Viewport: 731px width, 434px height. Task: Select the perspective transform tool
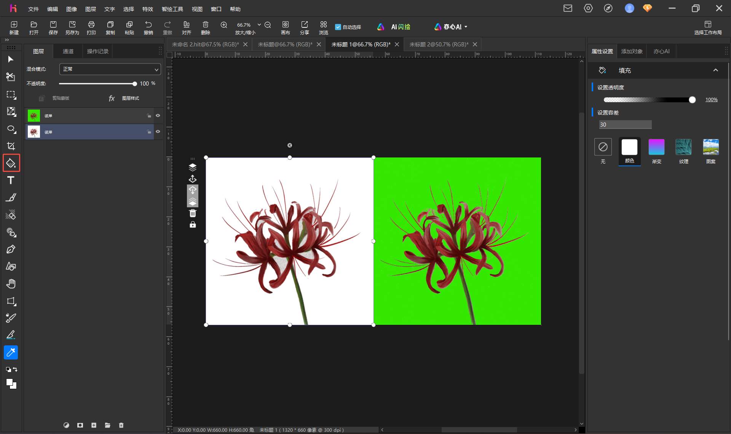(11, 301)
